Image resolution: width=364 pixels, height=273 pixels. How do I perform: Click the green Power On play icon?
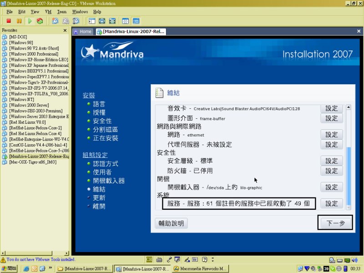point(30,21)
